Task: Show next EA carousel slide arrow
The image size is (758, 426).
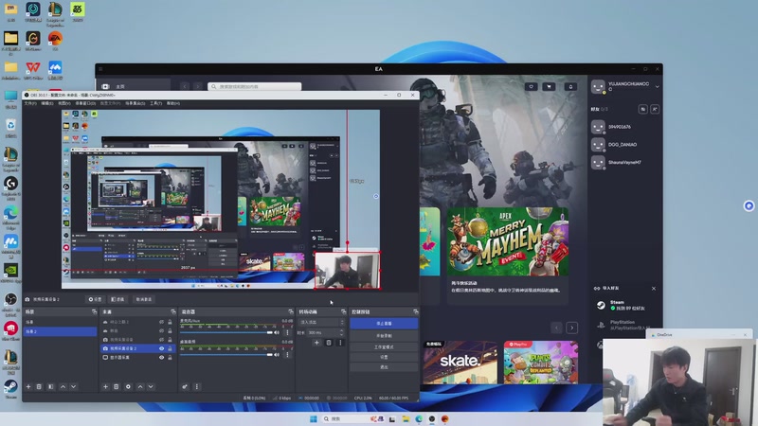Action: (572, 328)
